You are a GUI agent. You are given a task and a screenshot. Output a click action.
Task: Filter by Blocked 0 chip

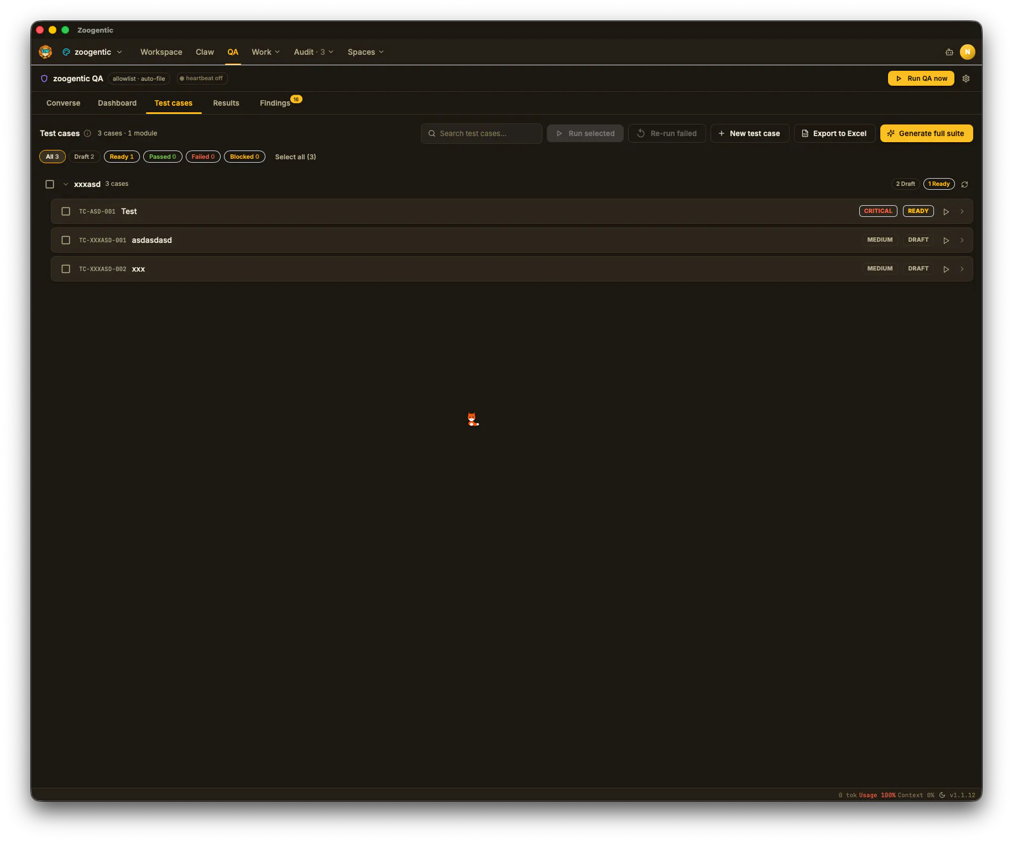point(244,157)
